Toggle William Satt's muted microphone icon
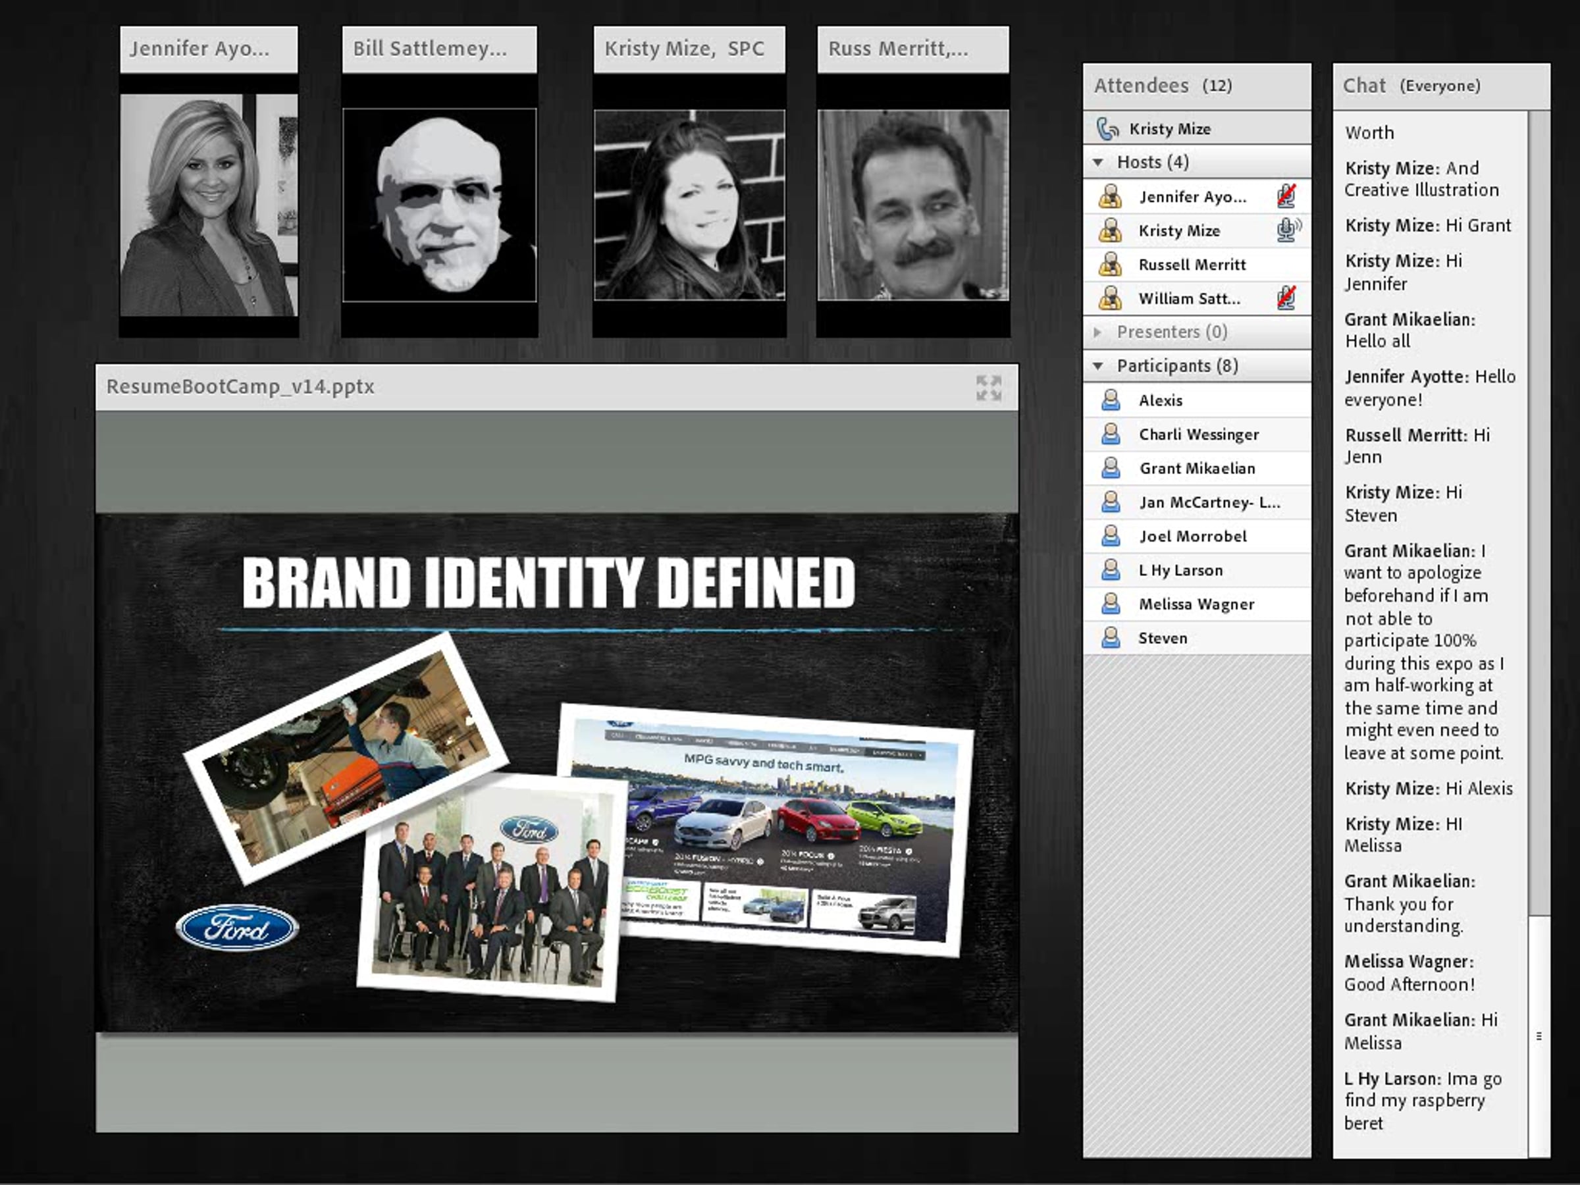This screenshot has height=1185, width=1580. [x=1286, y=298]
